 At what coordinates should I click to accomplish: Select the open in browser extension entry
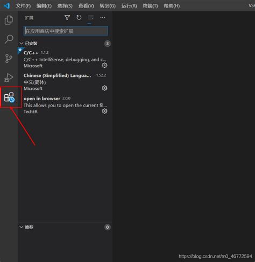click(x=65, y=105)
